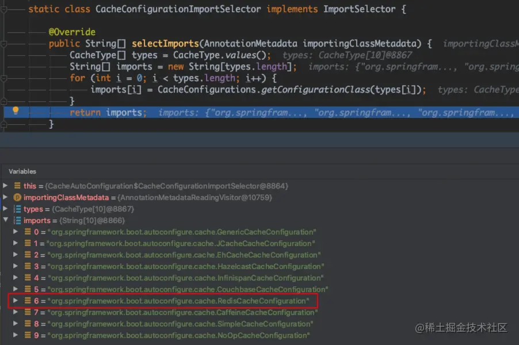Expand imports element 1 JCacheCacheConfiguration

pos(15,243)
